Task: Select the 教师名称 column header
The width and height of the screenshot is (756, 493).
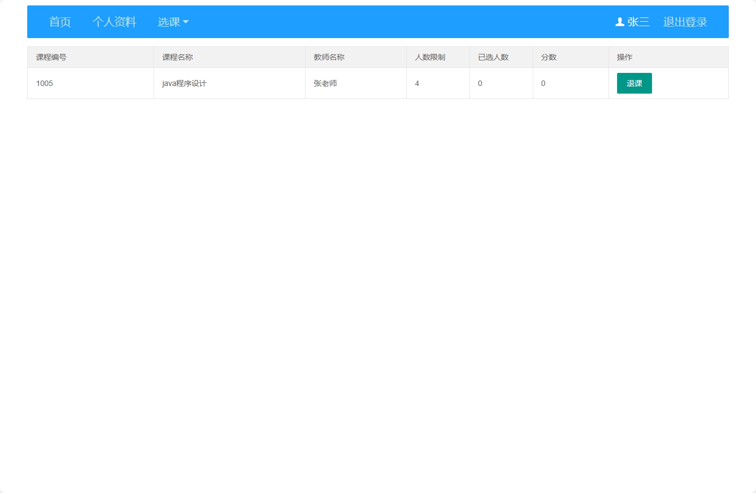Action: click(x=356, y=57)
